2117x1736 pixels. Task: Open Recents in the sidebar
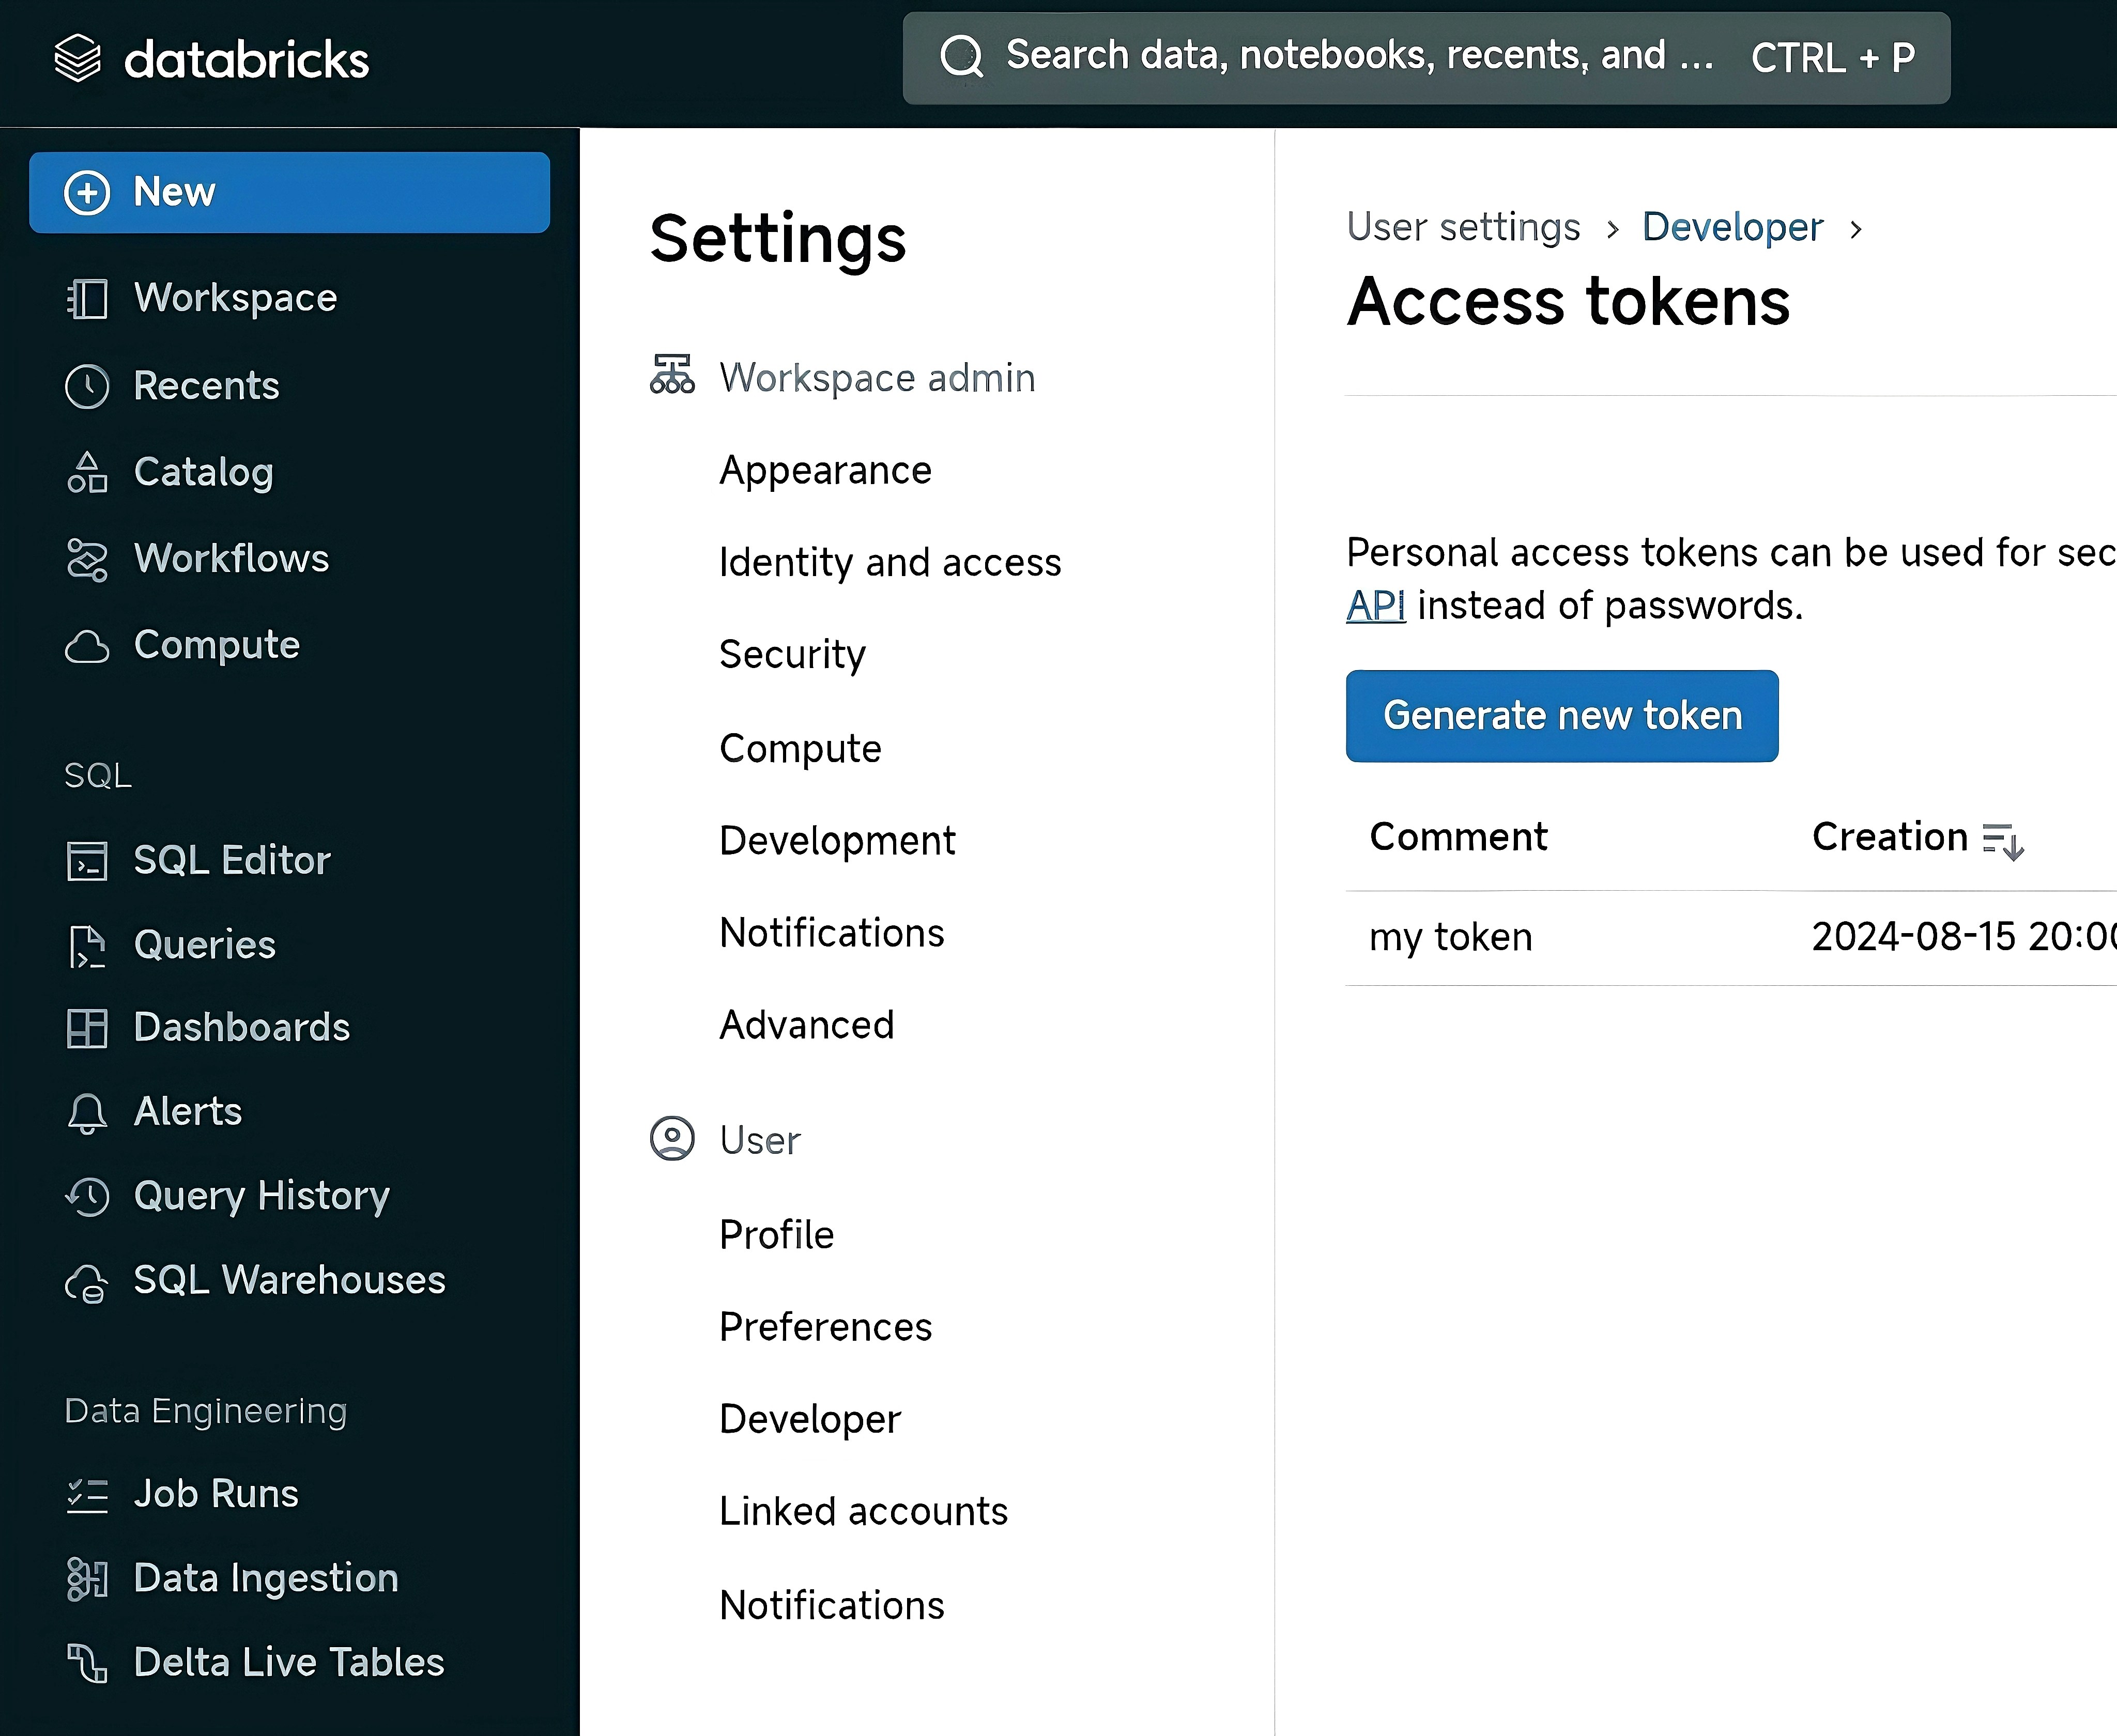pos(205,385)
